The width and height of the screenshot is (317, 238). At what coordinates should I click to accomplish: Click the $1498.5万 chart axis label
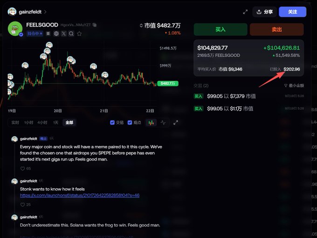click(x=168, y=48)
